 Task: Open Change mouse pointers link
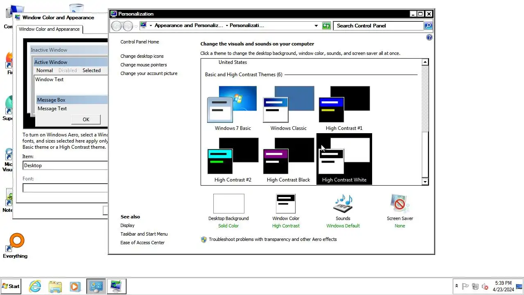[x=143, y=65]
